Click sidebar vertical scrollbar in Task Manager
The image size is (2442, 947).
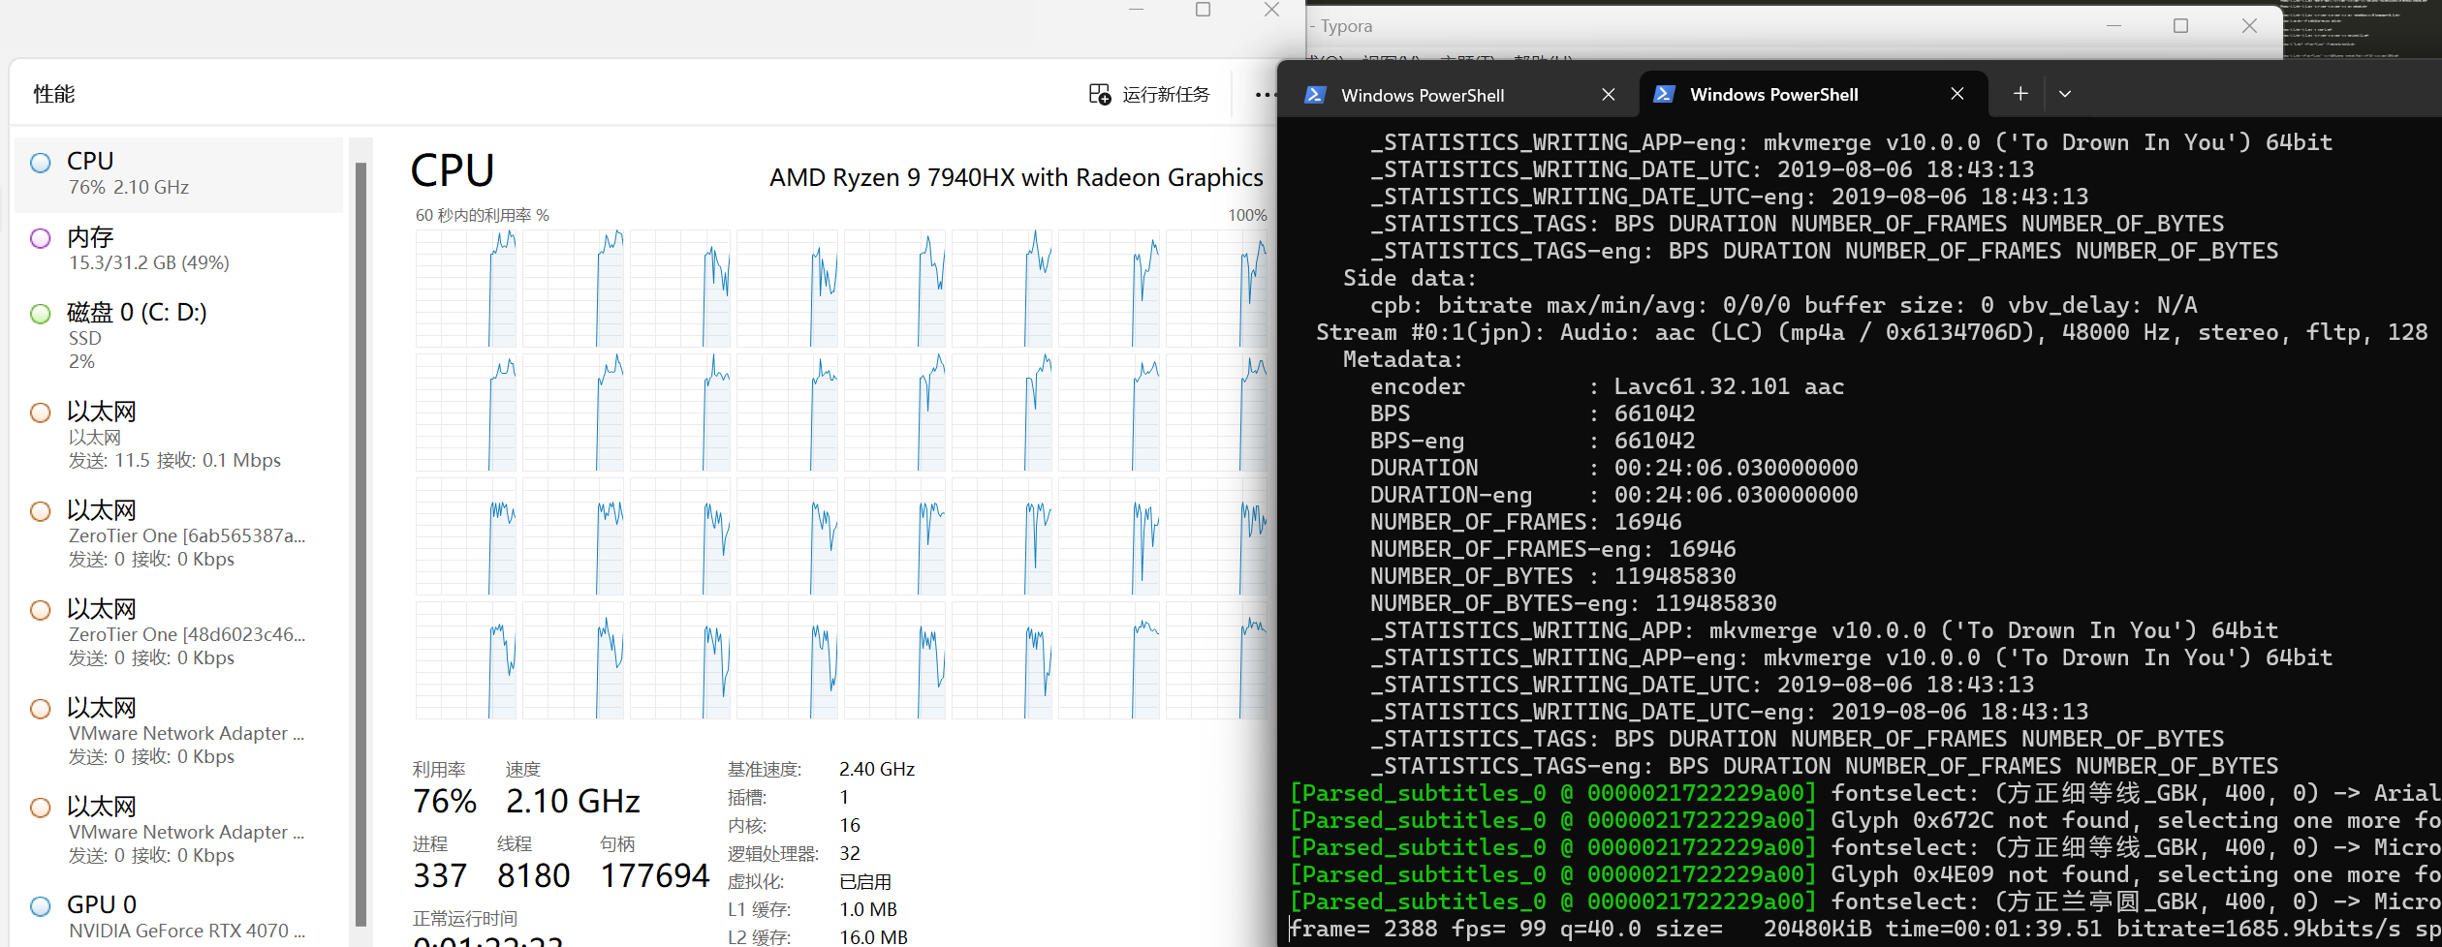[x=360, y=542]
